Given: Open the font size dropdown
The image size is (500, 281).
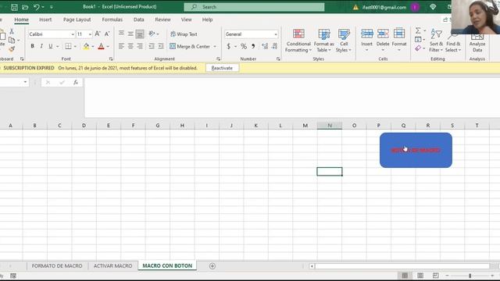Looking at the screenshot, I should tap(90, 34).
